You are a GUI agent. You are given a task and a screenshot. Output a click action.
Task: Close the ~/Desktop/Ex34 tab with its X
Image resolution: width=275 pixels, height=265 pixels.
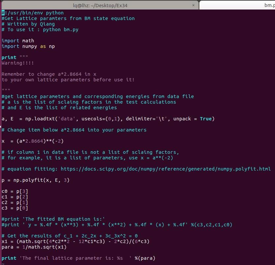coord(193,5)
